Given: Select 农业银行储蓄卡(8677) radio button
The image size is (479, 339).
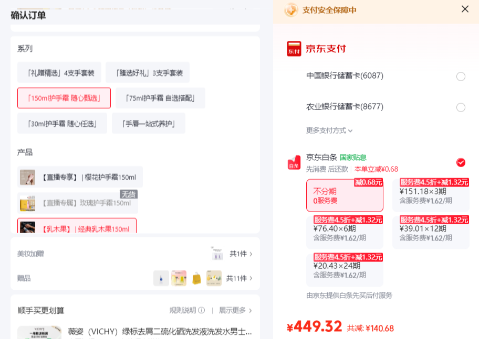Looking at the screenshot, I should tap(461, 107).
